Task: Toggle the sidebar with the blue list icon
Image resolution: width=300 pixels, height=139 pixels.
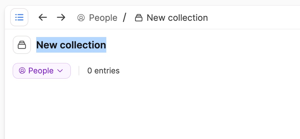Action: click(19, 17)
